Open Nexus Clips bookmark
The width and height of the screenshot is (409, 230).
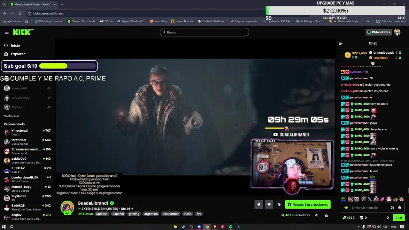tap(158, 21)
